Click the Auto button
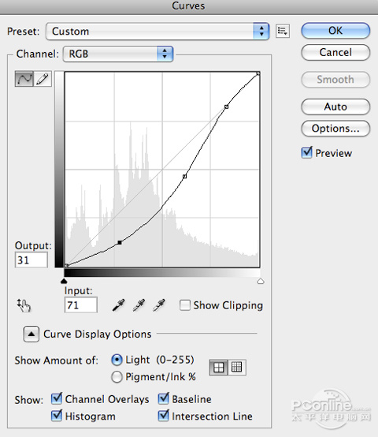This screenshot has height=437, width=378. [335, 106]
